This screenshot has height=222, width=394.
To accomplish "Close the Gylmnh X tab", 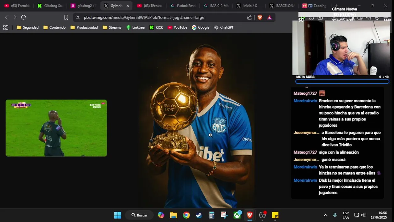I will (x=128, y=6).
